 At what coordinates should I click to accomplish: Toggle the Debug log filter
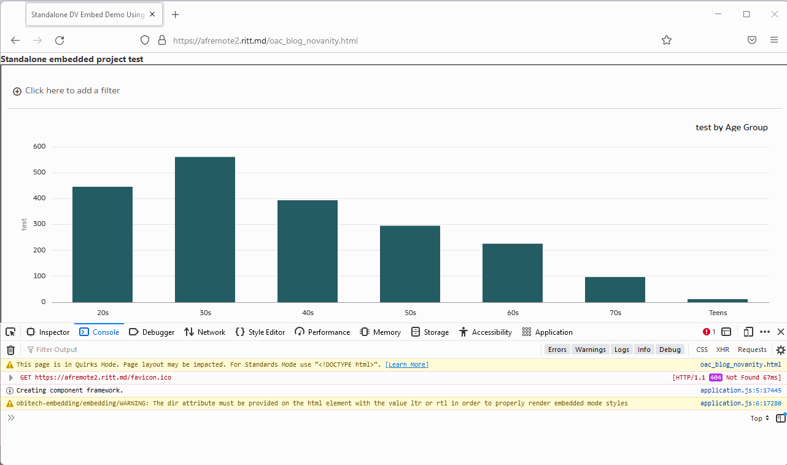[x=670, y=350]
